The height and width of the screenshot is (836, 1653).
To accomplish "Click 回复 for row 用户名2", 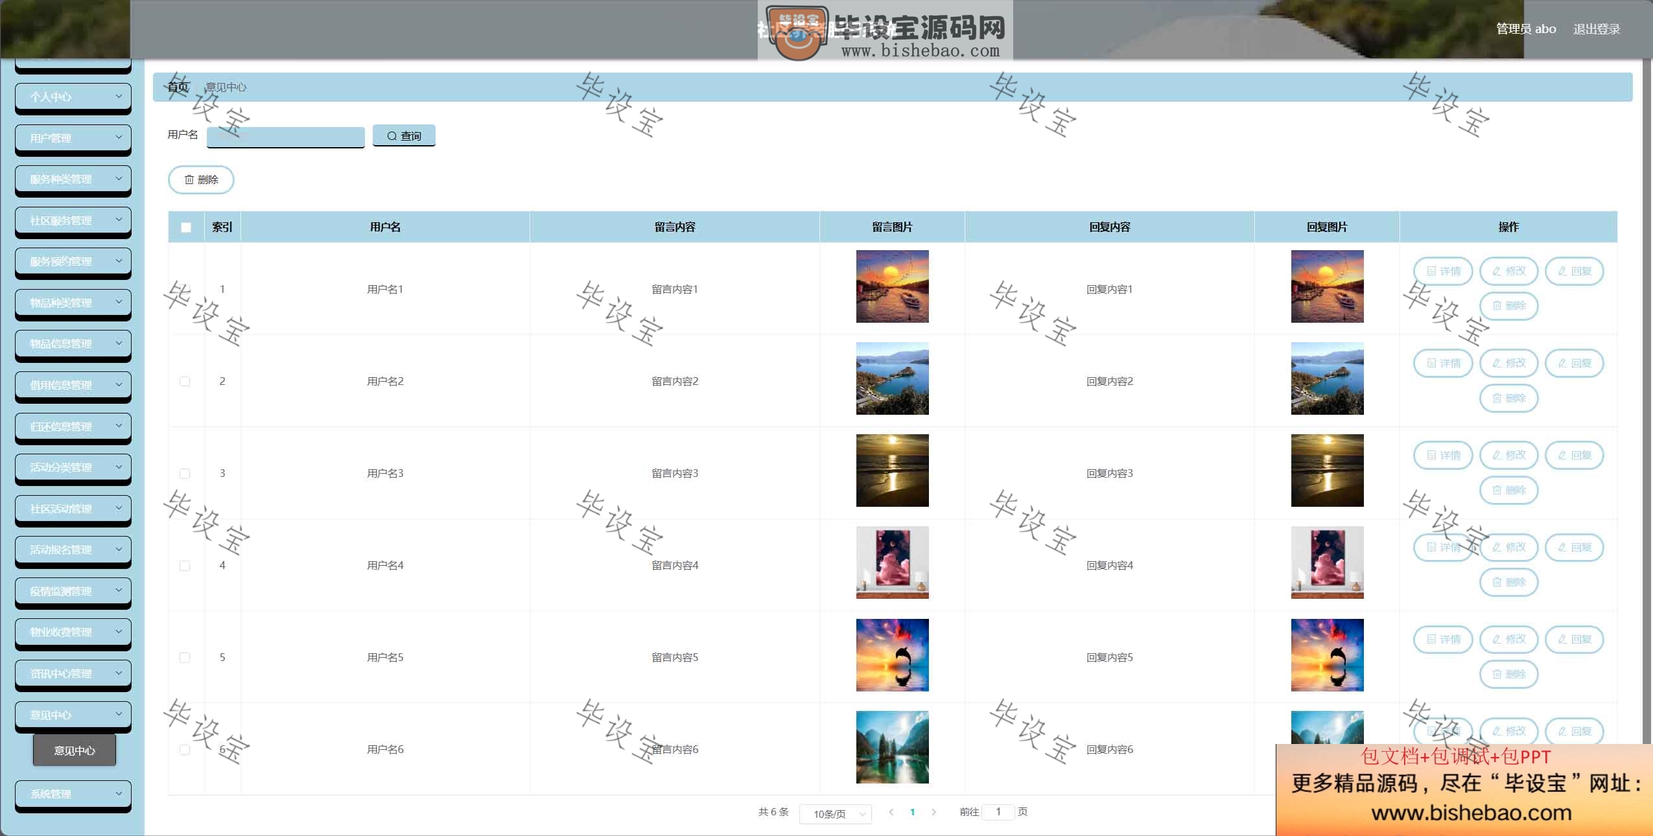I will (x=1575, y=363).
